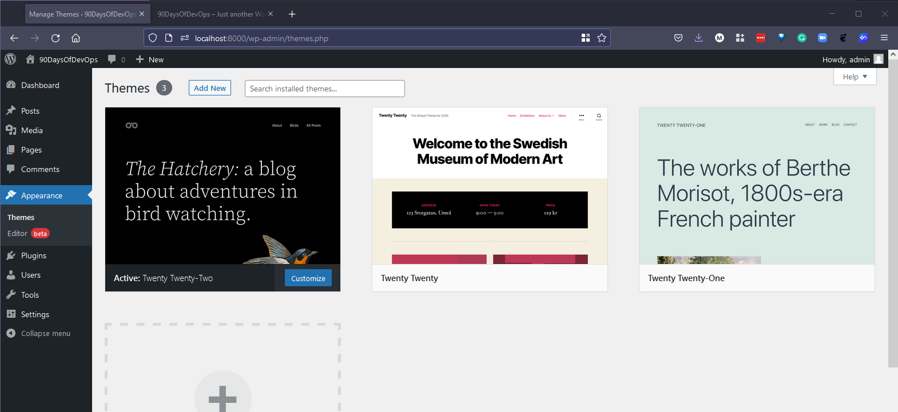Bookmark this page with the star icon
The width and height of the screenshot is (898, 412).
[x=601, y=38]
